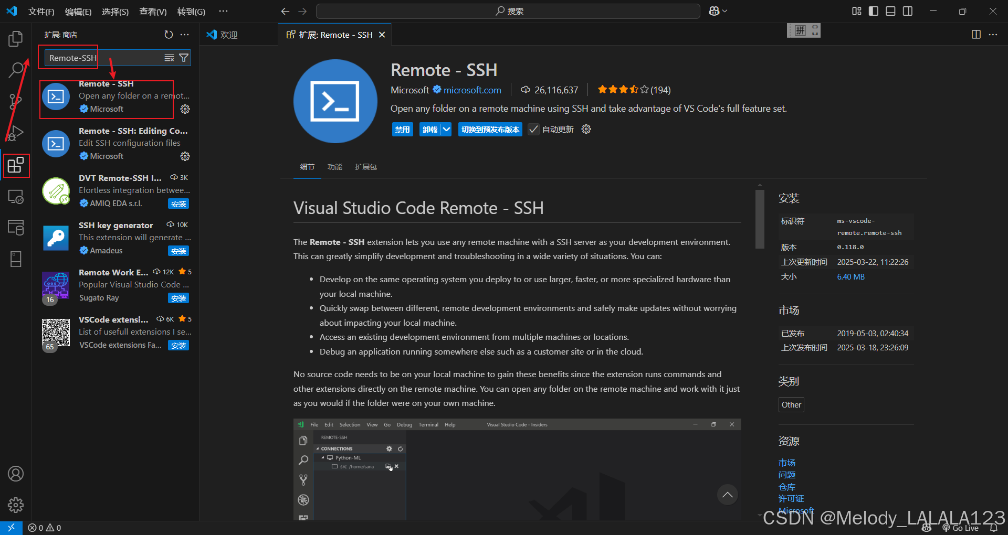Open the star rating for Remote - SSH
The image size is (1008, 535).
pos(634,90)
